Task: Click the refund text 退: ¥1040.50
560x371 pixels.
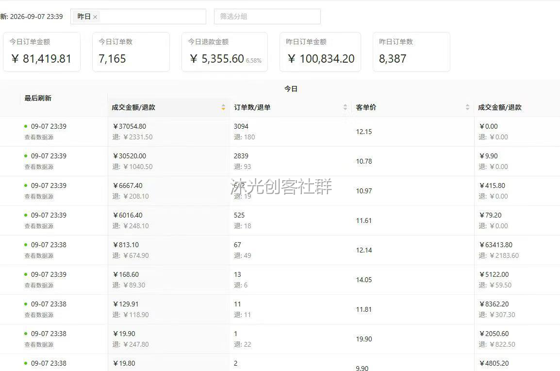Action: pyautogui.click(x=132, y=167)
